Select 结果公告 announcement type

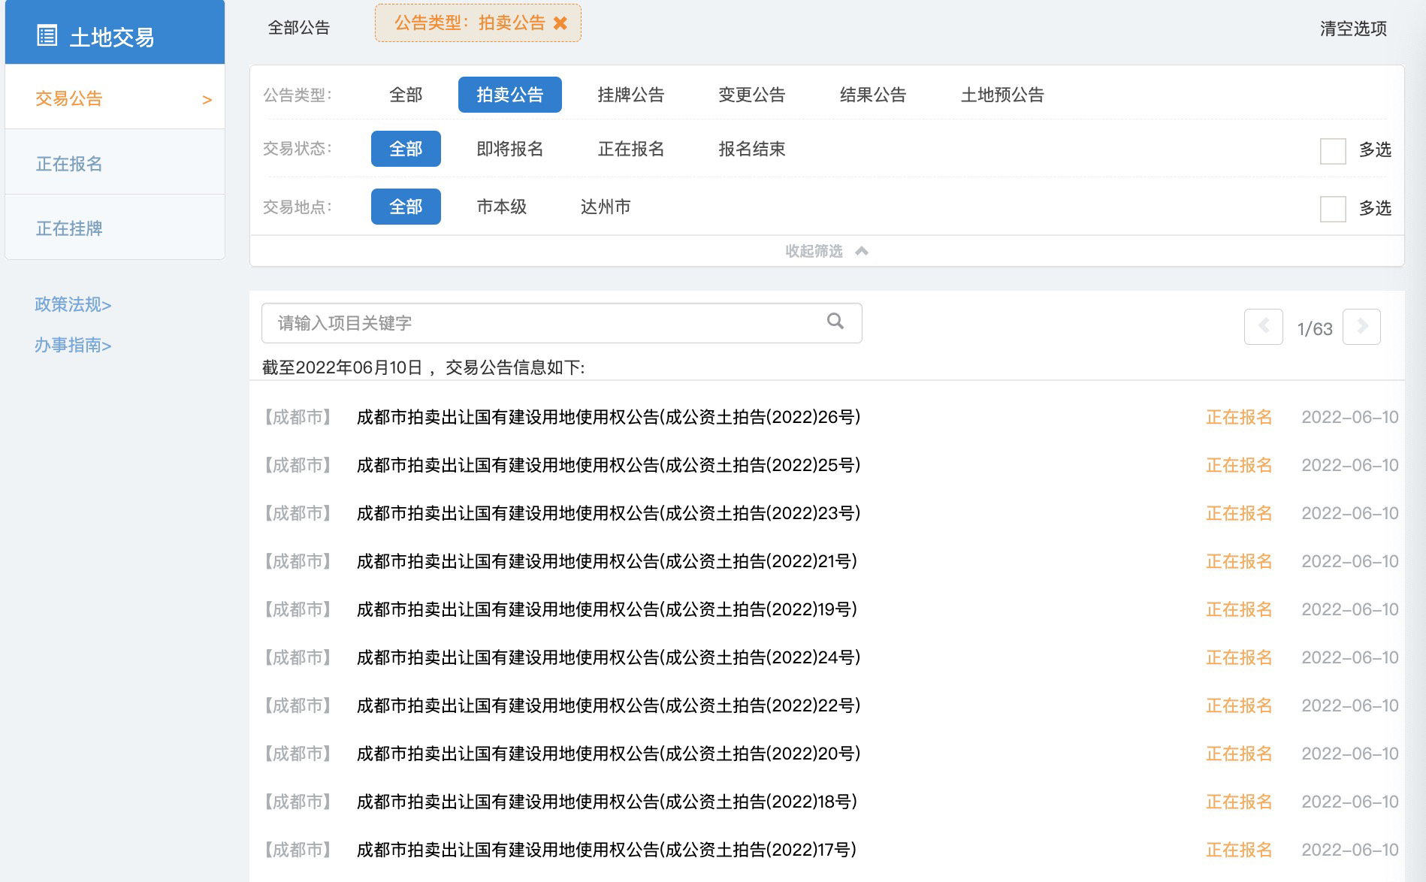click(x=872, y=95)
